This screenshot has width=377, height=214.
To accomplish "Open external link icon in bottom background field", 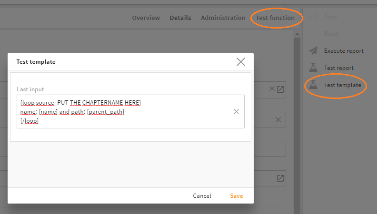I will 280,178.
